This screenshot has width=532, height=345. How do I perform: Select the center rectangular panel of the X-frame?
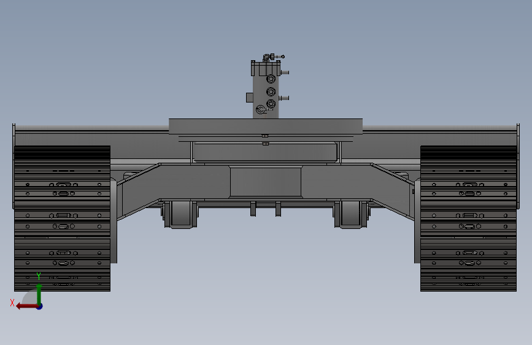click(266, 182)
